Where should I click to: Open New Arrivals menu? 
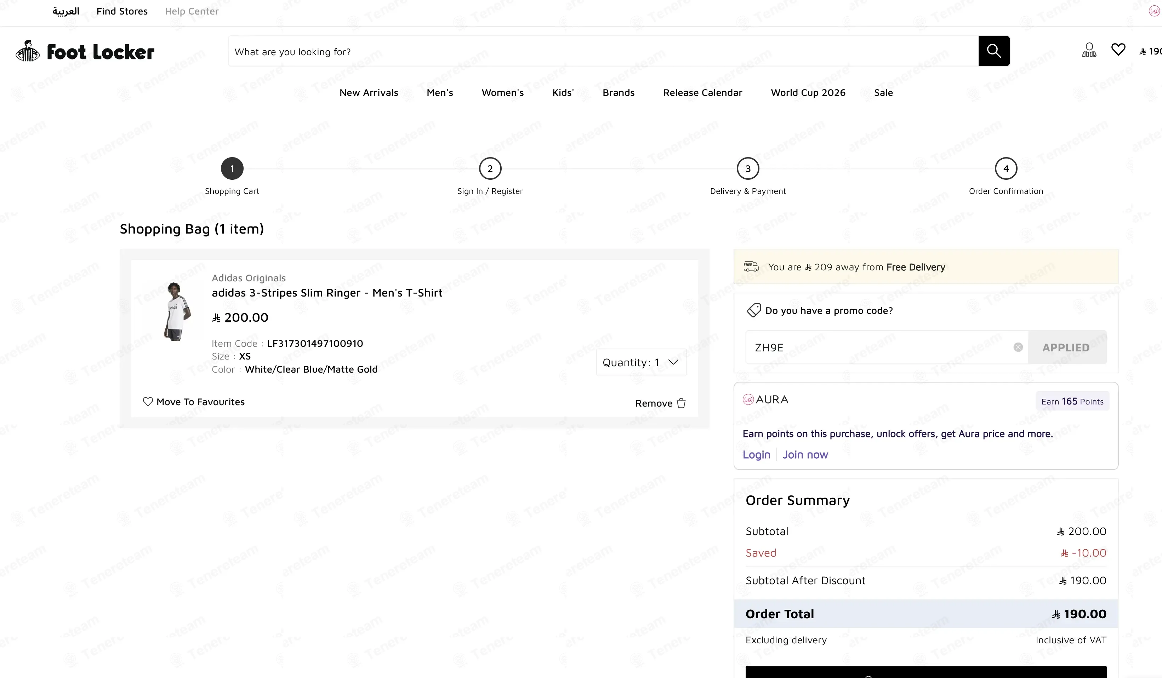369,93
